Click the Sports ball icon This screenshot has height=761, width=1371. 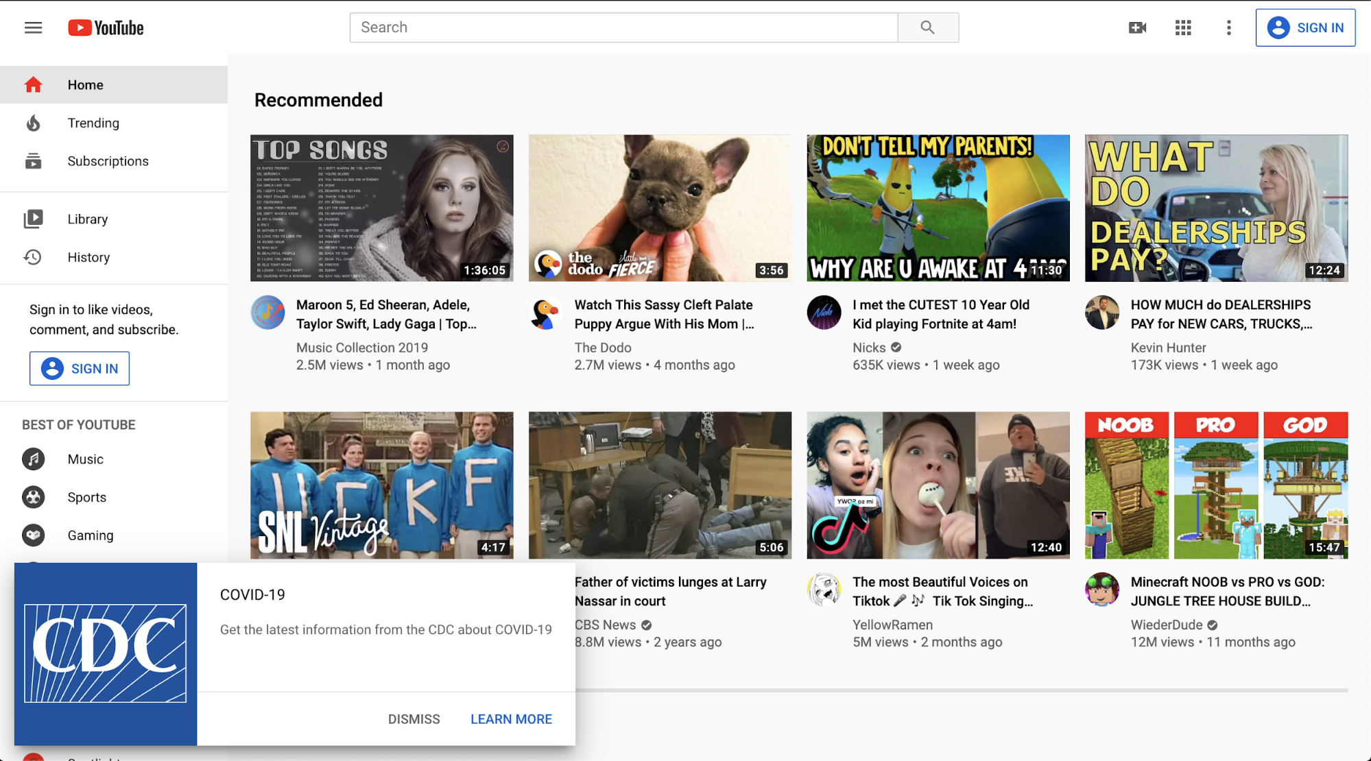pos(33,497)
